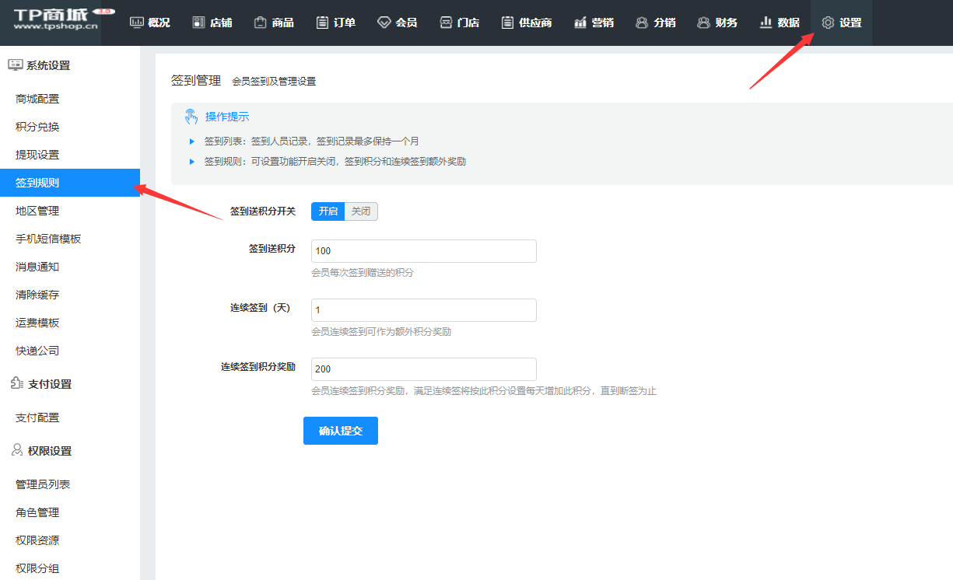Click the 数据 bar chart icon
This screenshot has height=580, width=953.
pyautogui.click(x=766, y=23)
